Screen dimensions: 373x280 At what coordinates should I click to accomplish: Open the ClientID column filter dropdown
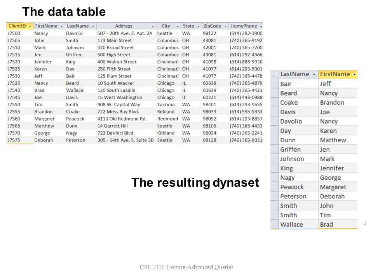point(30,26)
